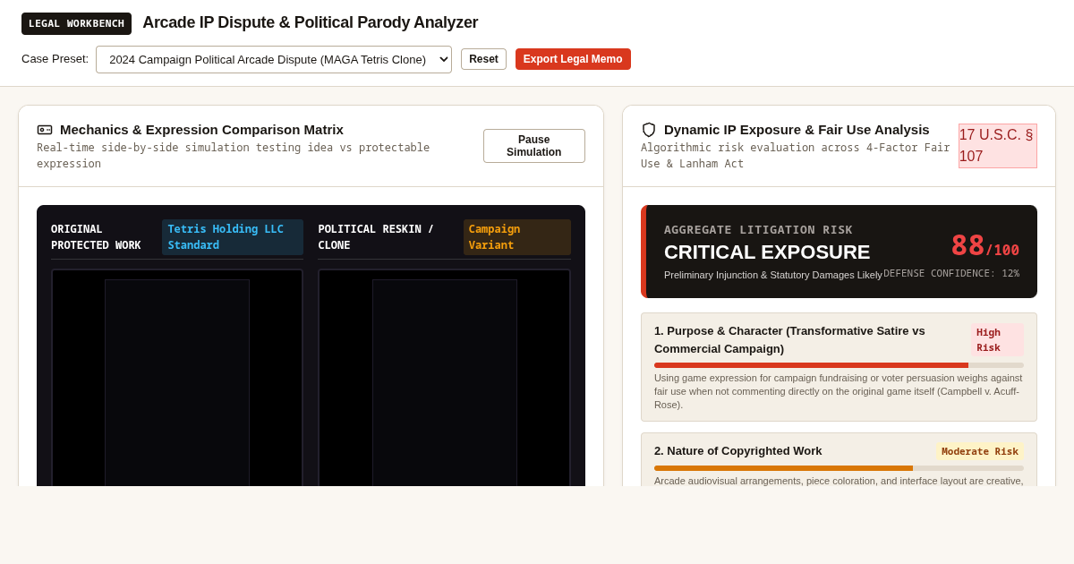Click the Nature of Copyrighted Work progress bar

tap(839, 468)
